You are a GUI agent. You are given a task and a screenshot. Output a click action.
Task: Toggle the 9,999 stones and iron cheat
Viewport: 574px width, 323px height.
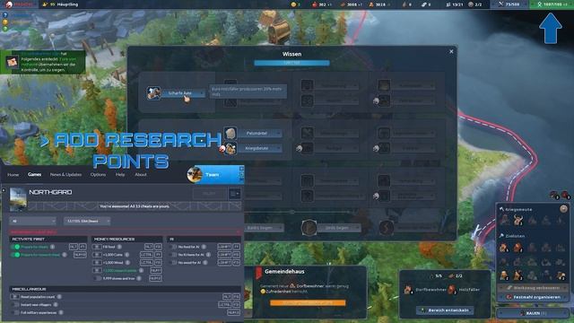click(97, 278)
